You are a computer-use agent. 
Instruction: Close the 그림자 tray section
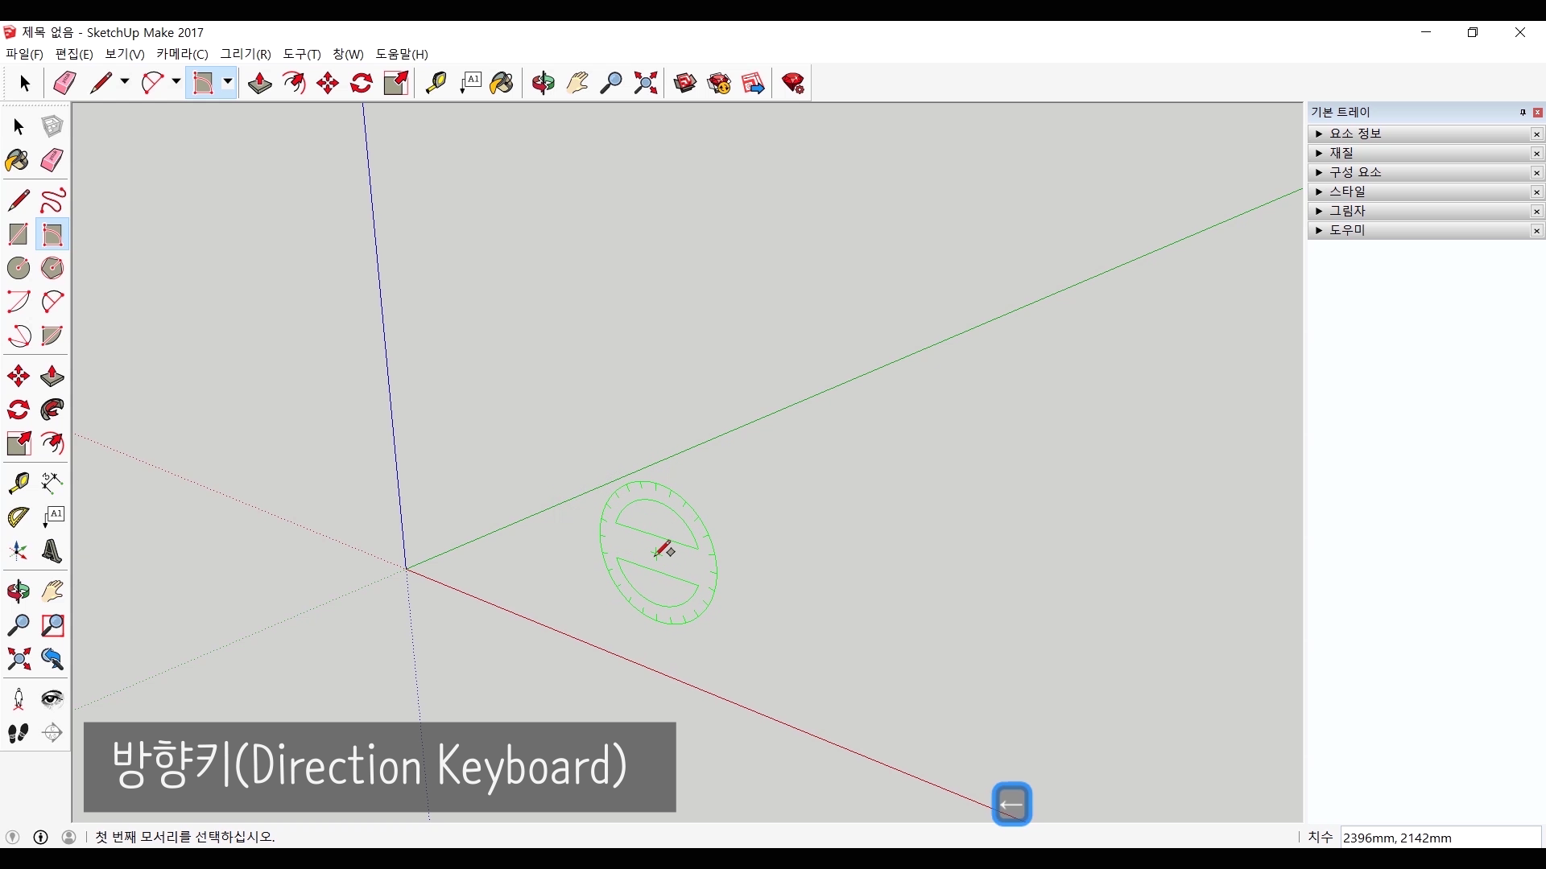pos(1536,211)
